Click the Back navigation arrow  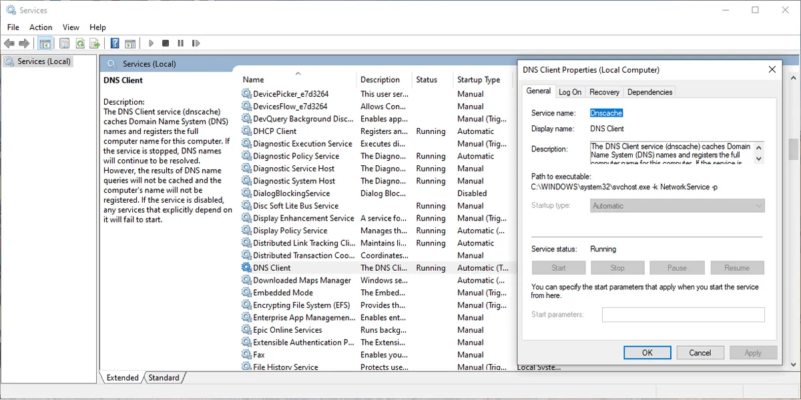9,43
